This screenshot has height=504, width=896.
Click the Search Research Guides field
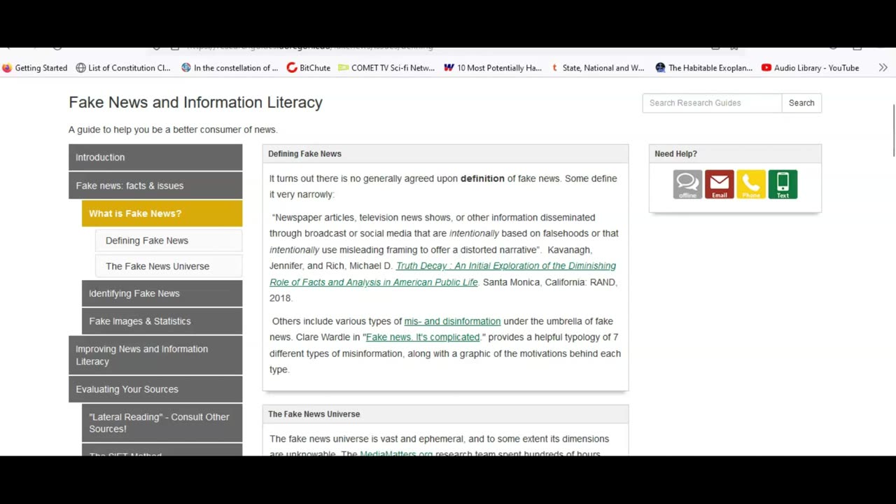click(x=712, y=103)
